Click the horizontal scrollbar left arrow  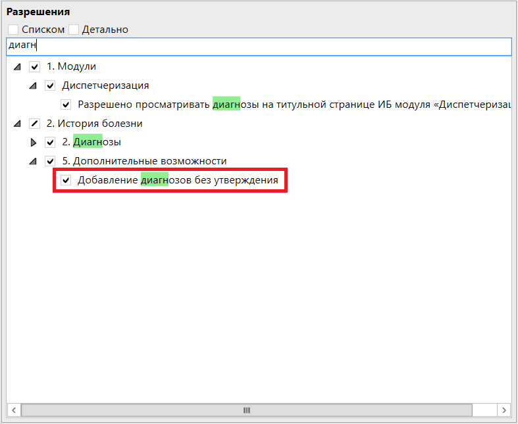tap(13, 410)
